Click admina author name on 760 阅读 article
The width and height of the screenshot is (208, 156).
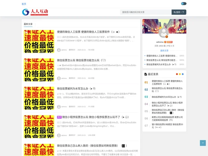point(64,50)
